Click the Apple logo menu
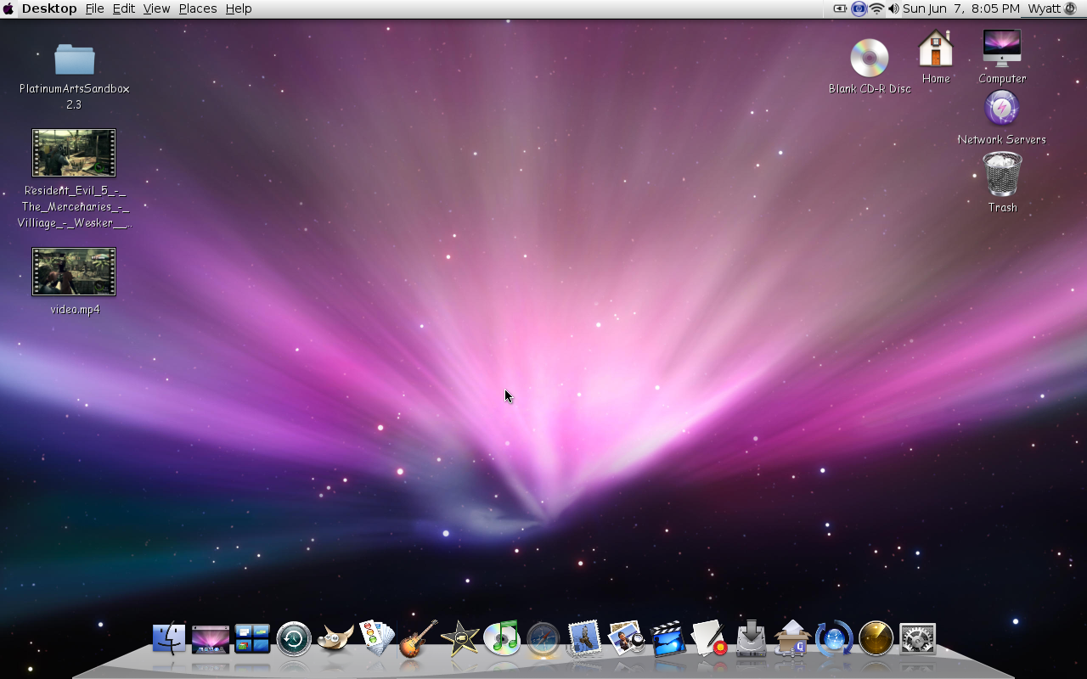 [8, 8]
